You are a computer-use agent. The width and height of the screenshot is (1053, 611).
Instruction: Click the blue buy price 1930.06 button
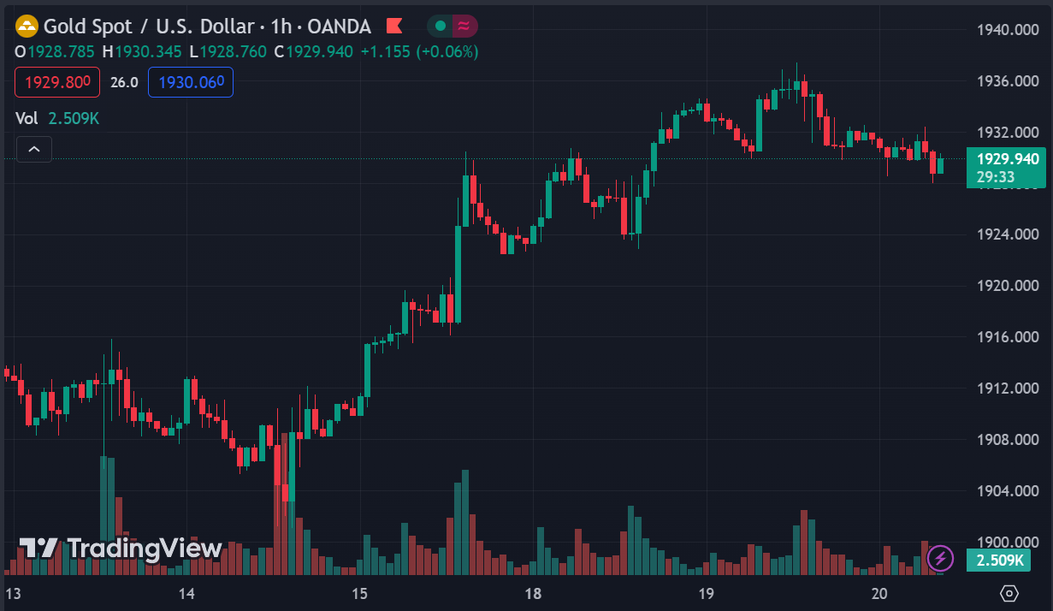191,82
